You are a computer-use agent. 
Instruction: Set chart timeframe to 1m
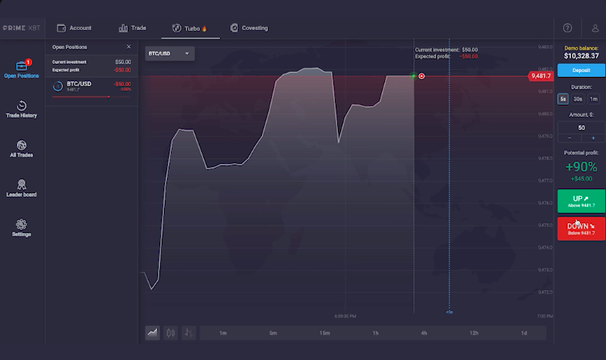click(x=223, y=333)
